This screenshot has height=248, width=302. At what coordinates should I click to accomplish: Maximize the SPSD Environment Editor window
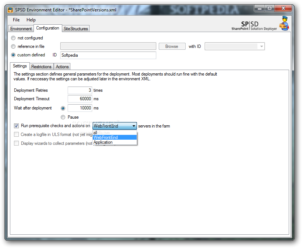[x=270, y=8]
